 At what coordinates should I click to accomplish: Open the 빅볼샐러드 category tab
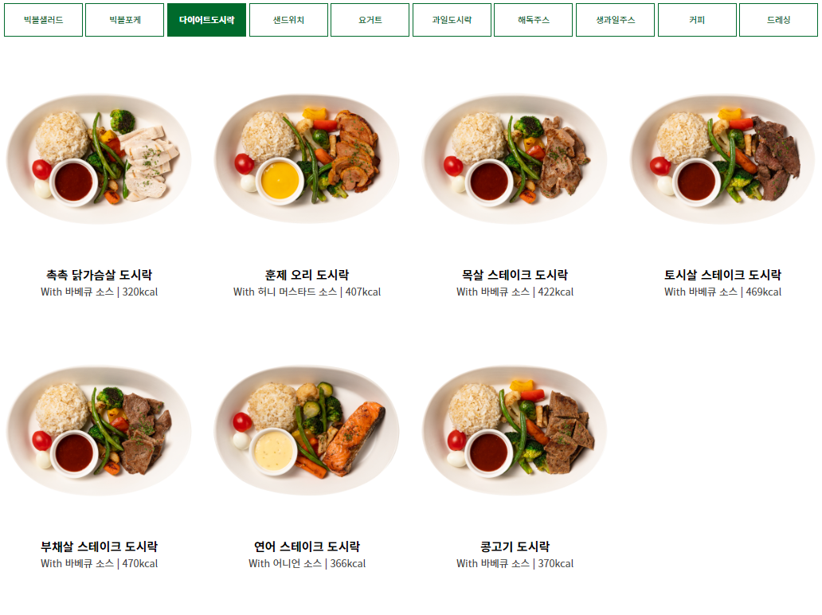coord(44,20)
